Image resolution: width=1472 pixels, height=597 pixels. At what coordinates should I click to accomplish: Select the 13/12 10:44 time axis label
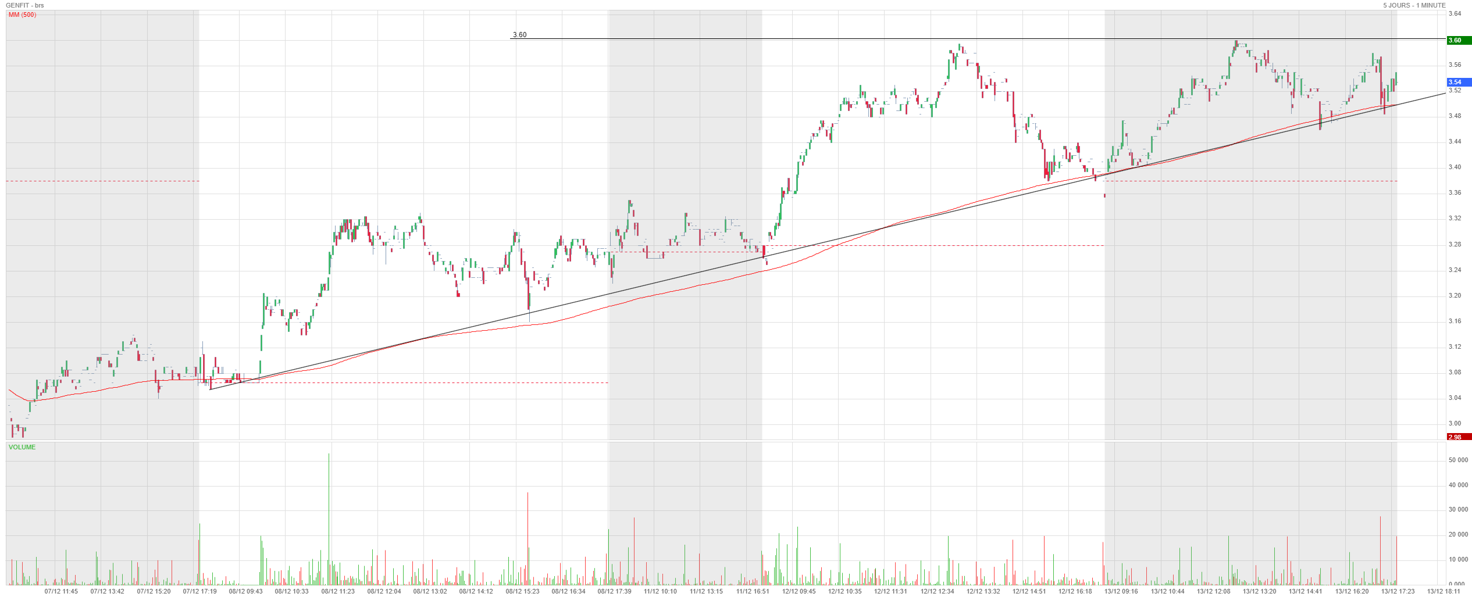(1167, 591)
